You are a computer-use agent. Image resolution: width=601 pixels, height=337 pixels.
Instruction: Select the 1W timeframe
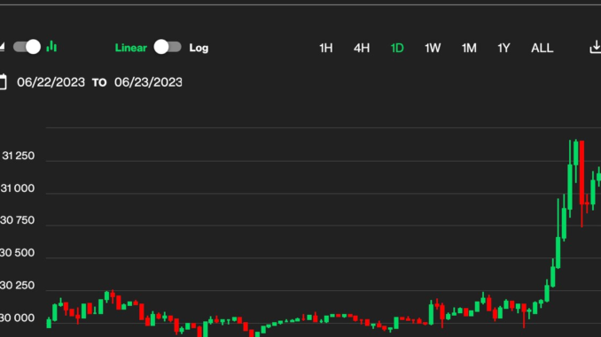[433, 48]
